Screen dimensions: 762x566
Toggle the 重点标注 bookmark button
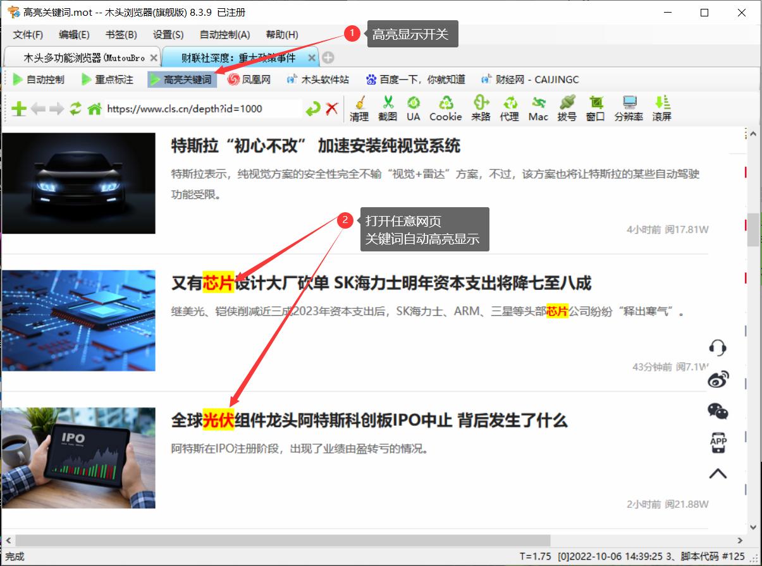pyautogui.click(x=108, y=80)
